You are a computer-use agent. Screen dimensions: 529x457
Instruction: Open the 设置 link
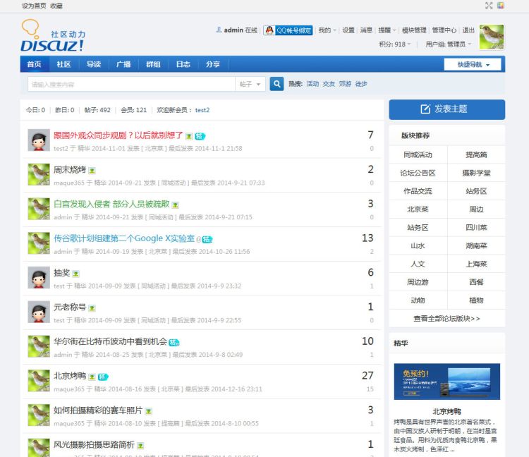pos(348,30)
